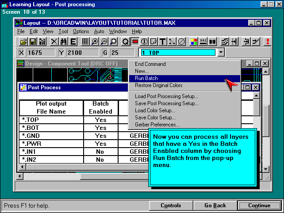Expand the layer dropdown showing 1 TOP

[221, 53]
